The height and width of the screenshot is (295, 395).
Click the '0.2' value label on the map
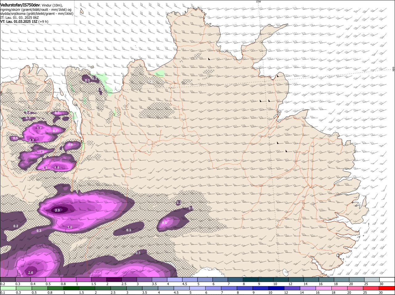pos(16,226)
